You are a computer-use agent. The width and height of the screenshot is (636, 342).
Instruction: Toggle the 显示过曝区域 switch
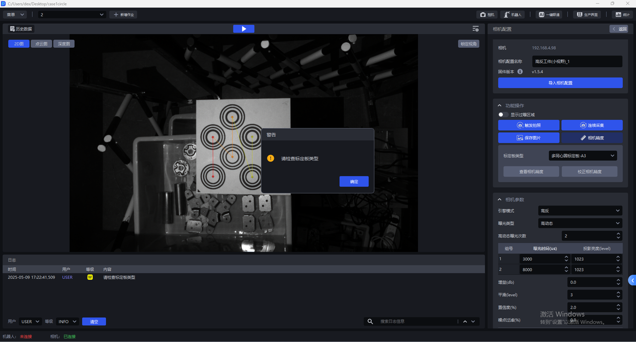[x=503, y=115]
